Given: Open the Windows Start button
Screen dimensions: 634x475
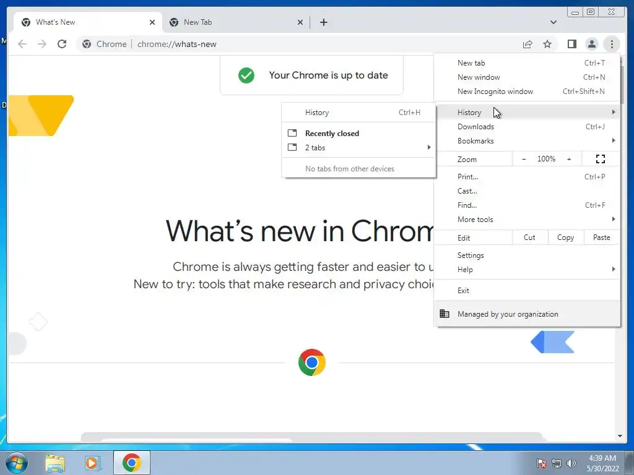Looking at the screenshot, I should pos(17,463).
